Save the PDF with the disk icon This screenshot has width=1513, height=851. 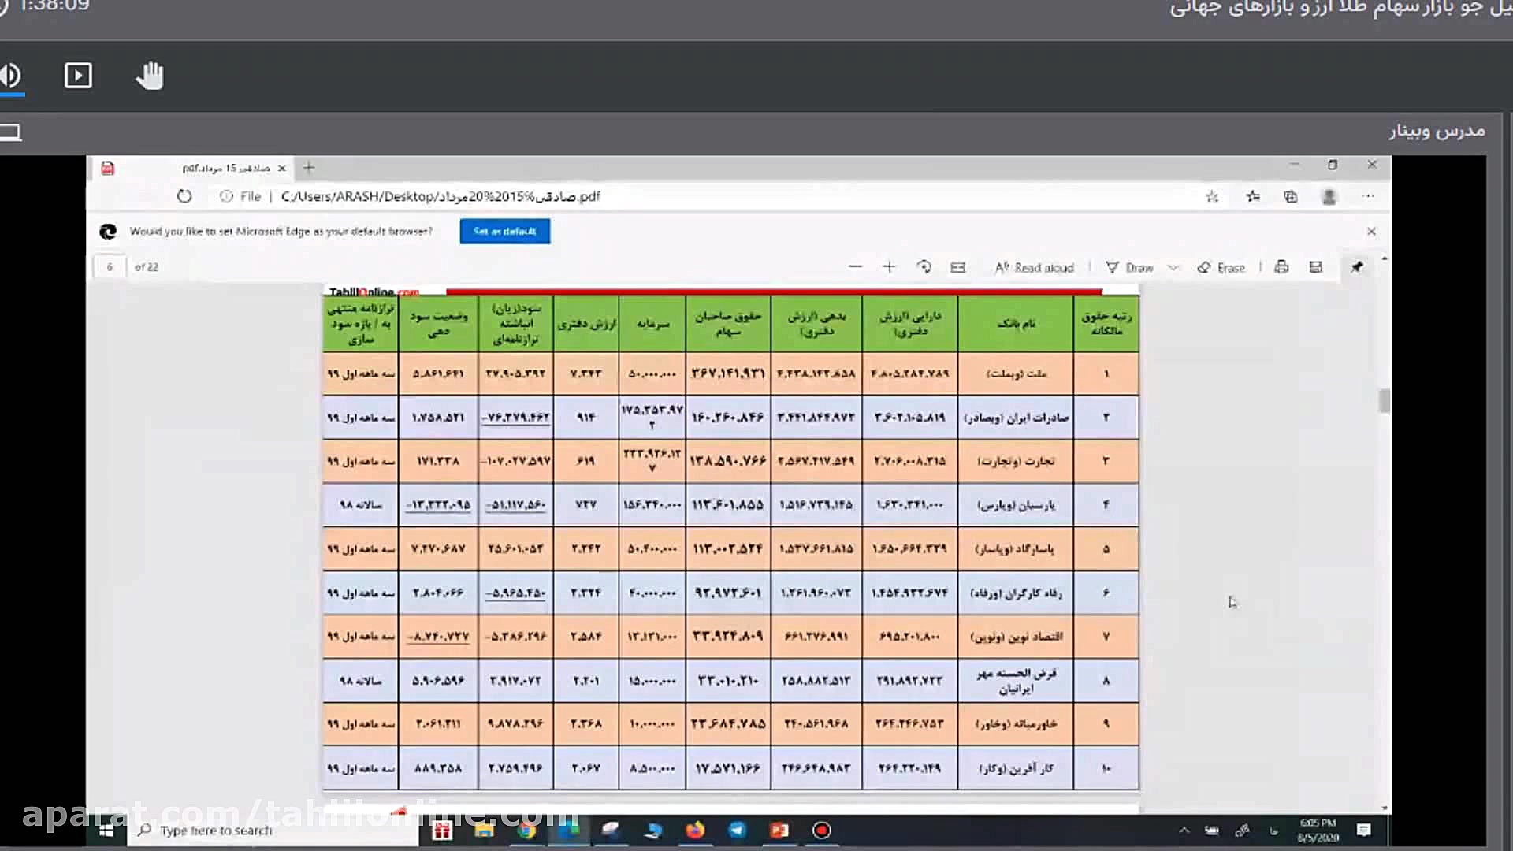pos(1315,267)
